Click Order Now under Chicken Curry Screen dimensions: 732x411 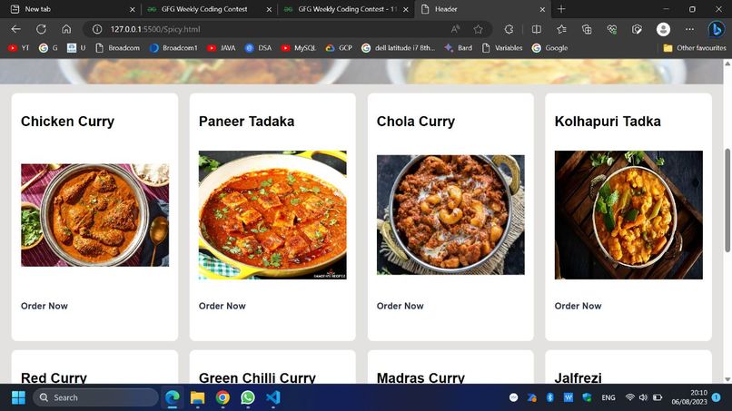tap(45, 306)
